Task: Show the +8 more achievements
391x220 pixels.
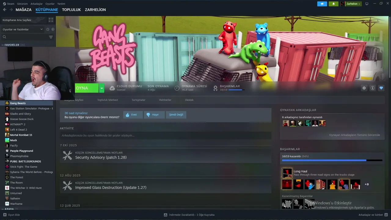Action: coord(367,184)
